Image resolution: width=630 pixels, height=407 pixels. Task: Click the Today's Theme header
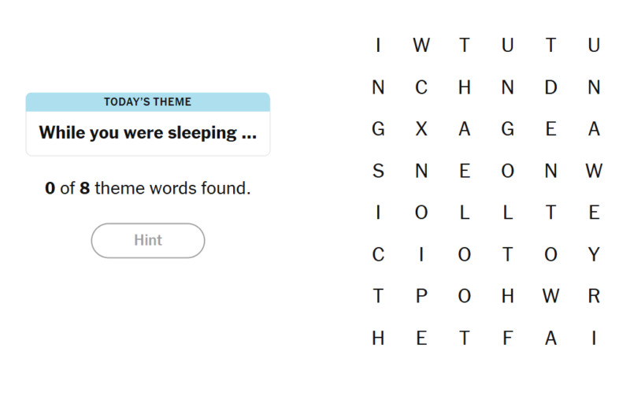[148, 102]
